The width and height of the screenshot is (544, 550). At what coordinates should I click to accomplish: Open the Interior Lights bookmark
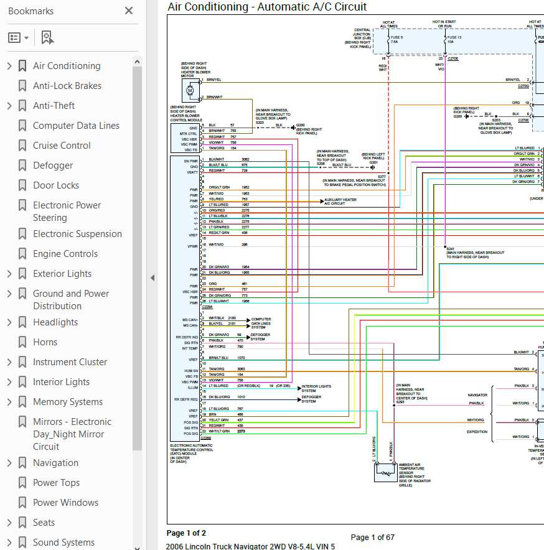point(61,382)
